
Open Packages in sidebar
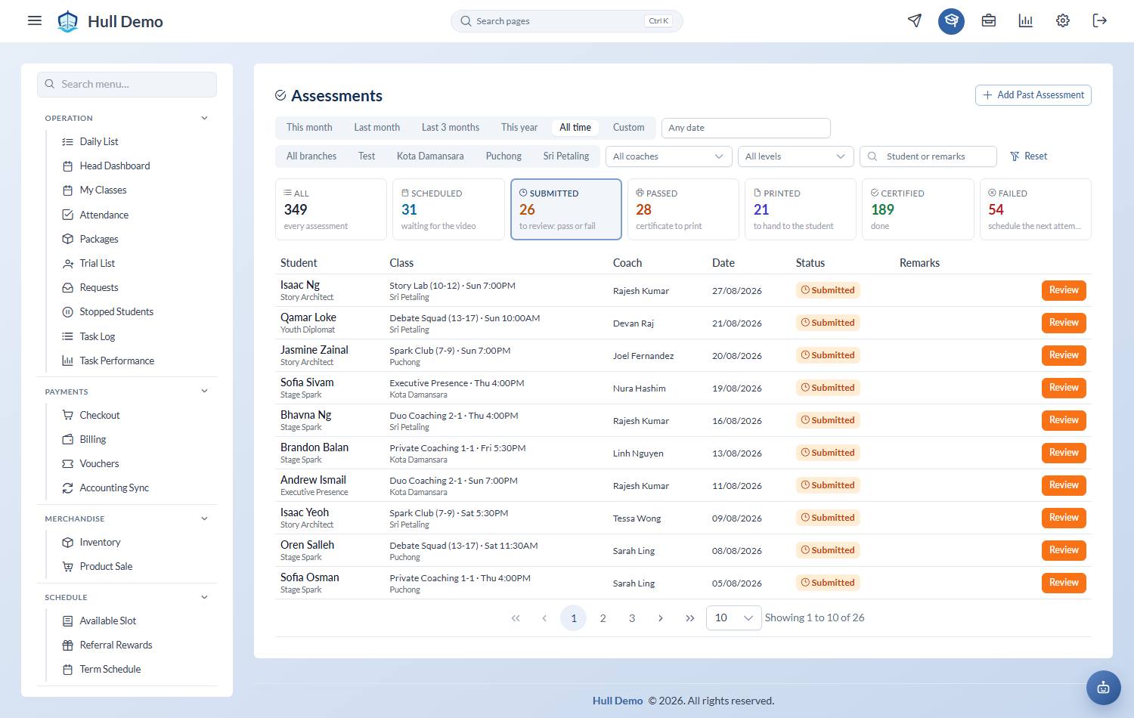(99, 239)
